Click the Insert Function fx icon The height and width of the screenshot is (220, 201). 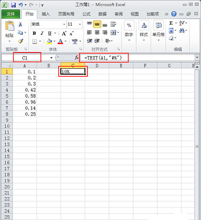76,58
